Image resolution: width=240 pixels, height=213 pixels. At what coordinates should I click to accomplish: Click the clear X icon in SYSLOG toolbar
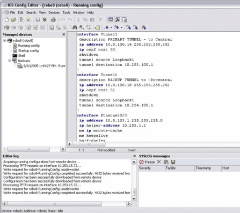(159, 162)
